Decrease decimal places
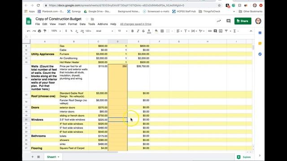The width and height of the screenshot is (287, 161). pos(77,31)
